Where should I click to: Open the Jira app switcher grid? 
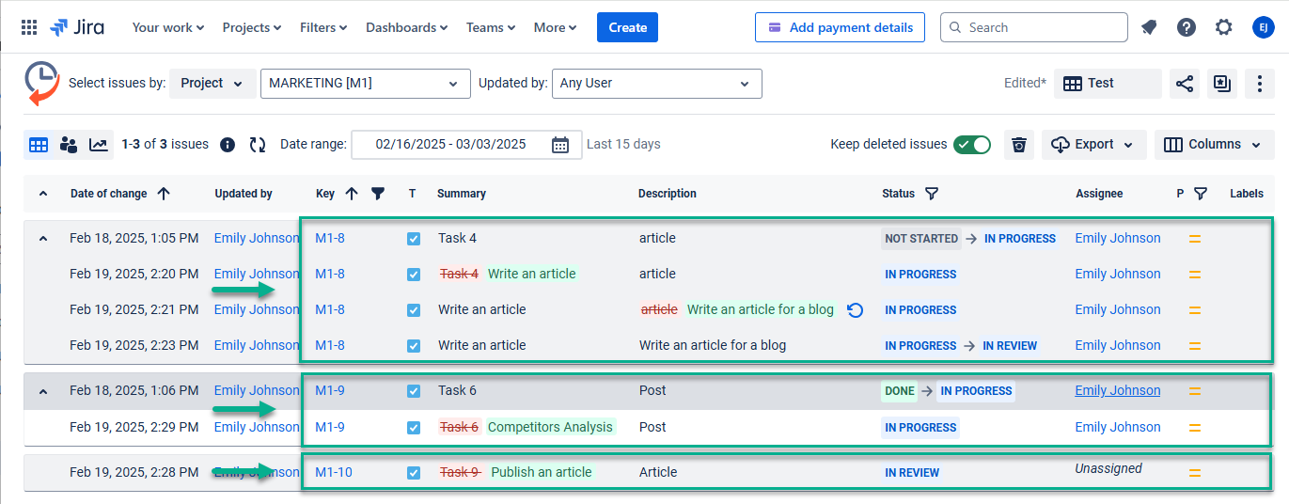[x=29, y=27]
